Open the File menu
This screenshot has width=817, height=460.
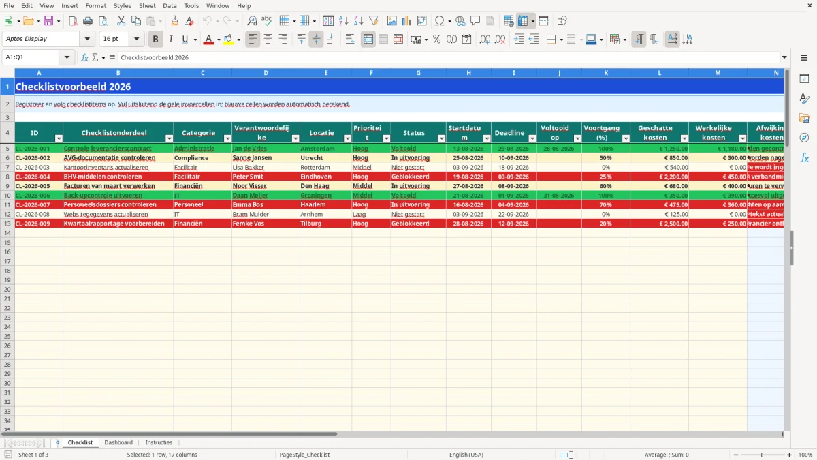tap(9, 5)
